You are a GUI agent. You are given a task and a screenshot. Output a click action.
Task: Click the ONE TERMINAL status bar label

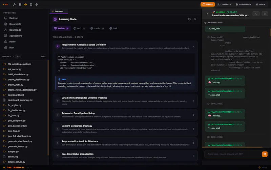16,168
